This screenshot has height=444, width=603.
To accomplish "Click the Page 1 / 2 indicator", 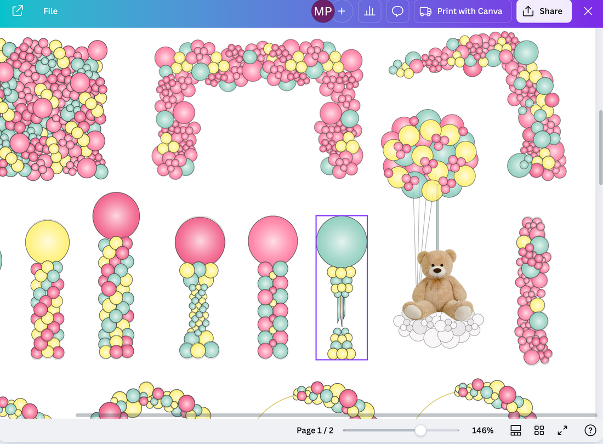I will (x=315, y=430).
